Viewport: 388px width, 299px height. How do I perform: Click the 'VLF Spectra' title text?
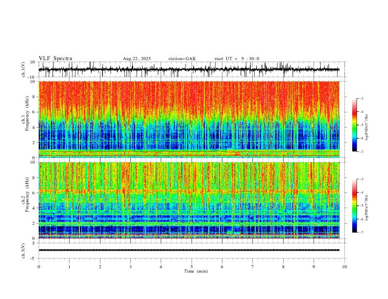point(55,59)
